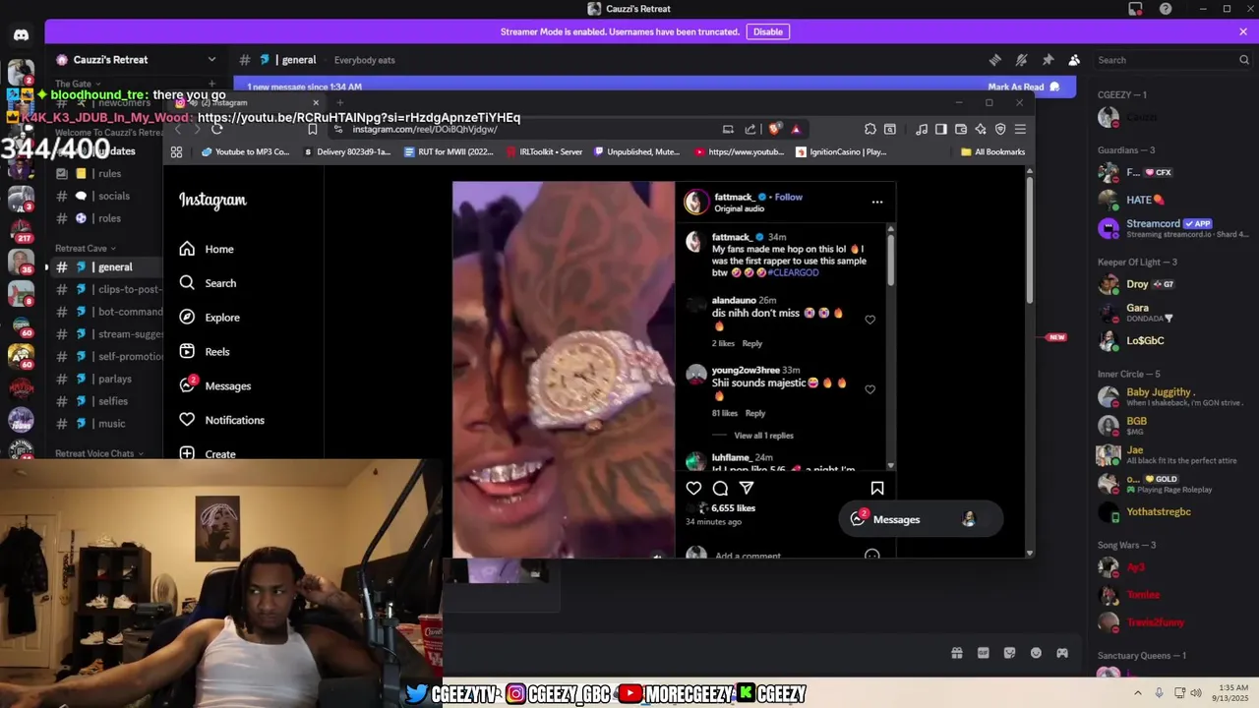
Task: Collapse Retreat Cave channel category
Action: 86,248
